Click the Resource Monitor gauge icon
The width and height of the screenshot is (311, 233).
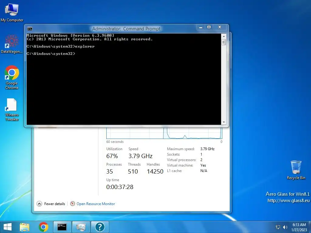point(73,204)
